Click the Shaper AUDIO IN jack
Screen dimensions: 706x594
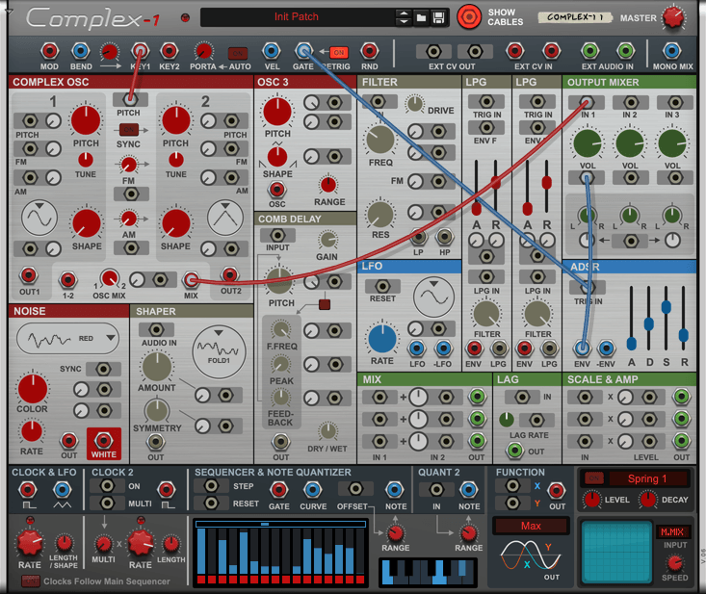click(x=156, y=330)
